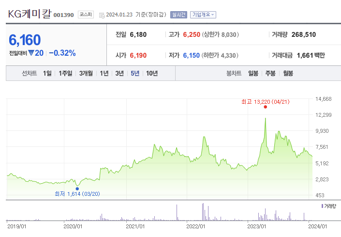Click the stock code 001390
Viewport: 341px width, 237px height.
click(x=63, y=15)
